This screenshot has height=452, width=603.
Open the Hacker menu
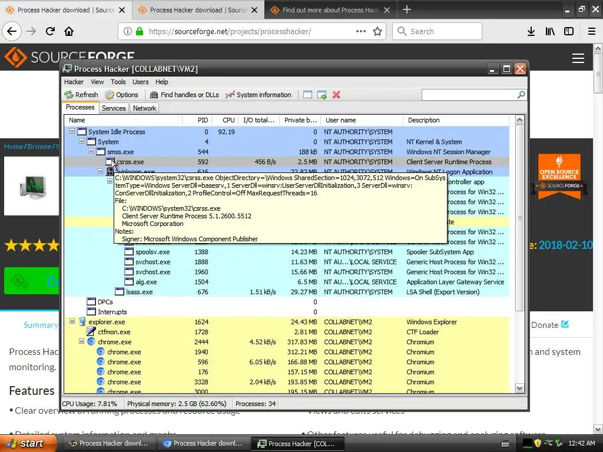click(74, 82)
